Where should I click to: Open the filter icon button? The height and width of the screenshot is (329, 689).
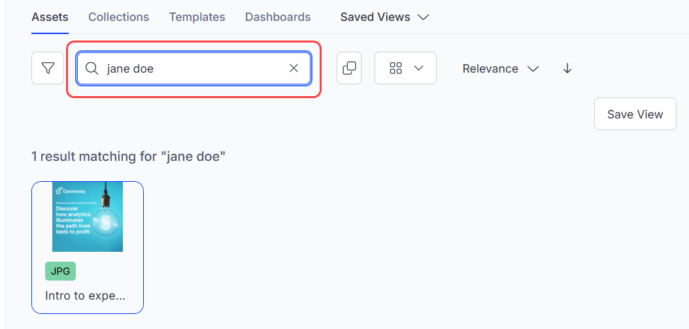coord(48,68)
